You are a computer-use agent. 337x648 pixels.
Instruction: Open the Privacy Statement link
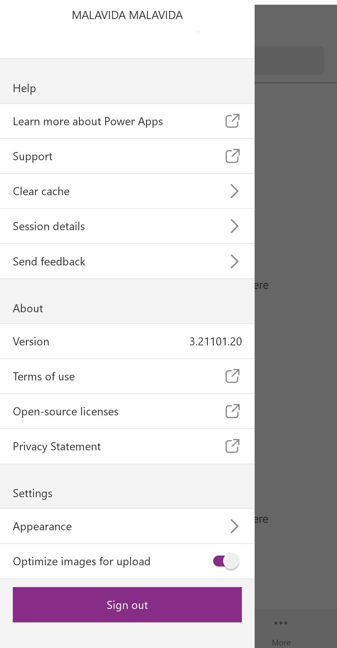[57, 447]
